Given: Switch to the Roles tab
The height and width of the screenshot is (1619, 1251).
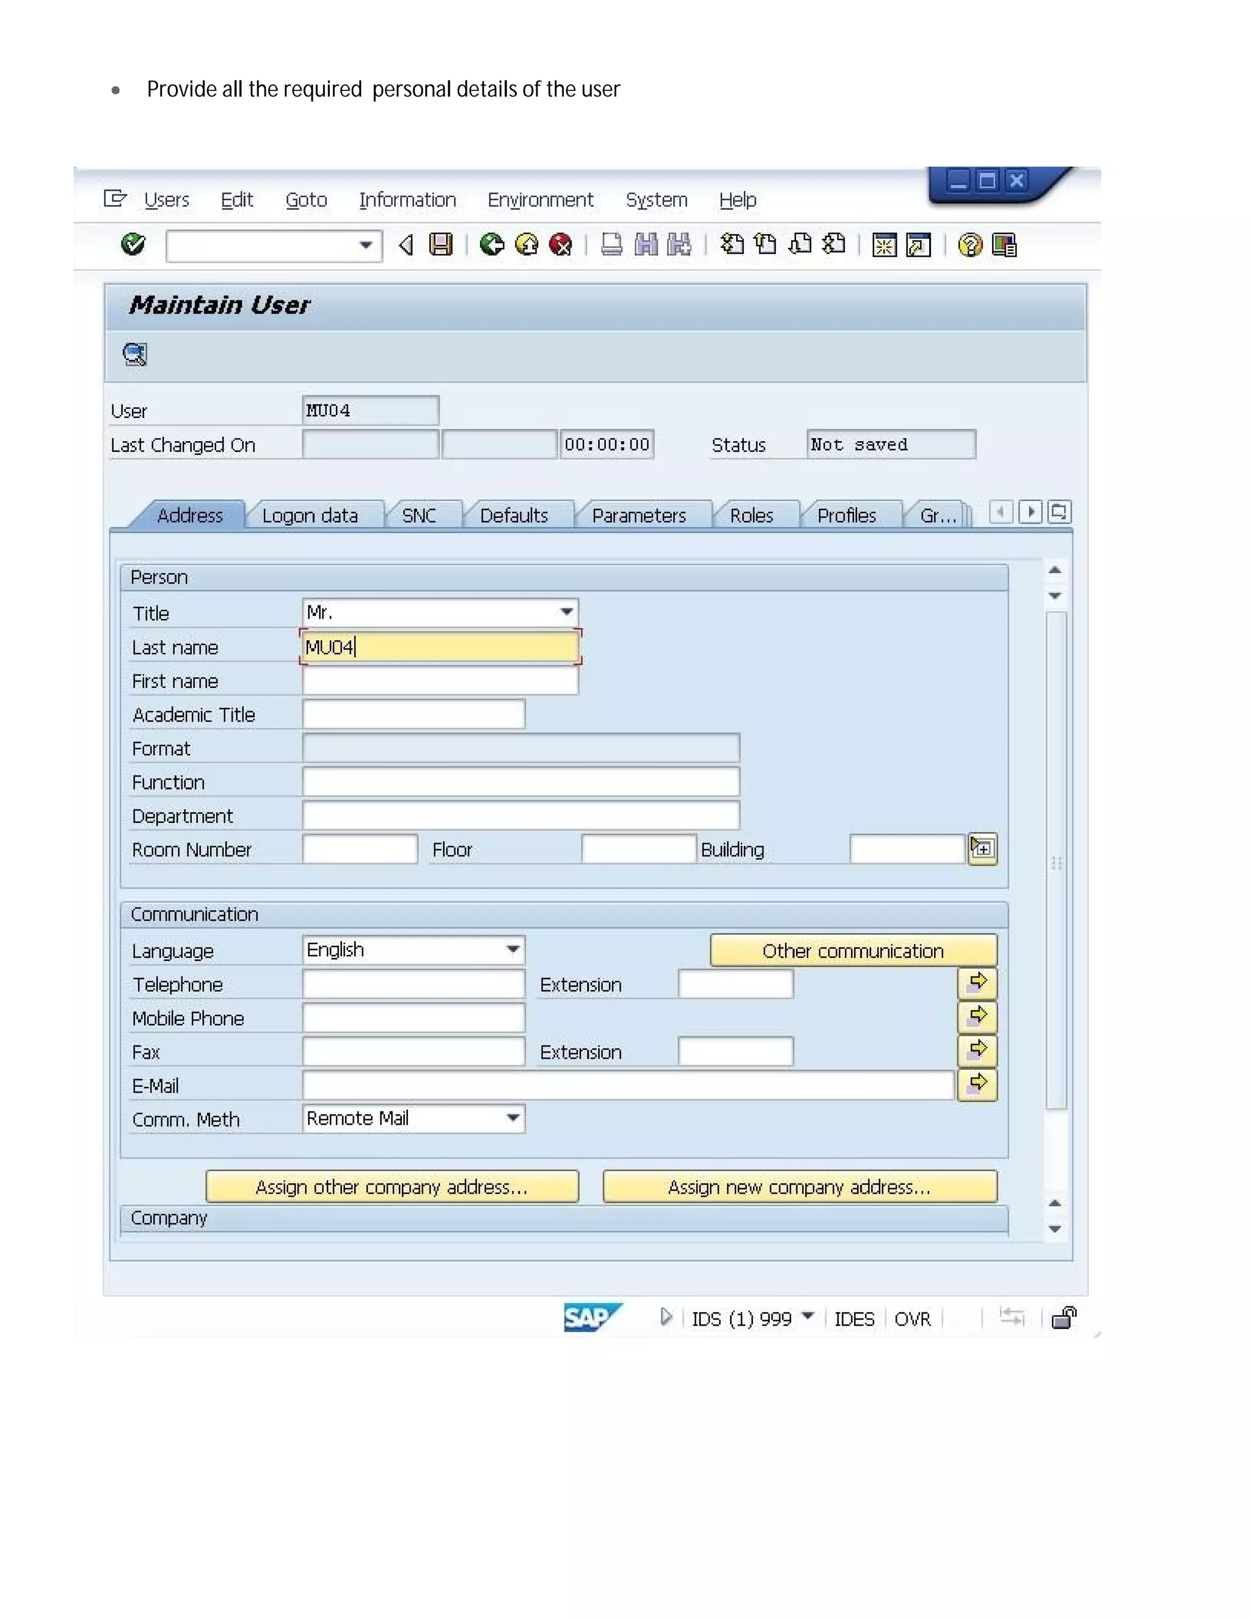Looking at the screenshot, I should (x=751, y=515).
